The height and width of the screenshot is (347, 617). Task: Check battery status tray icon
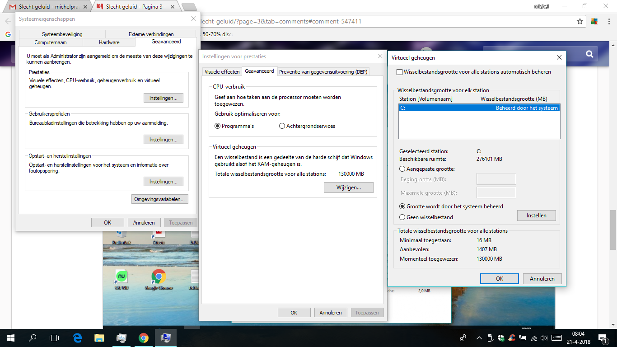pos(523,338)
